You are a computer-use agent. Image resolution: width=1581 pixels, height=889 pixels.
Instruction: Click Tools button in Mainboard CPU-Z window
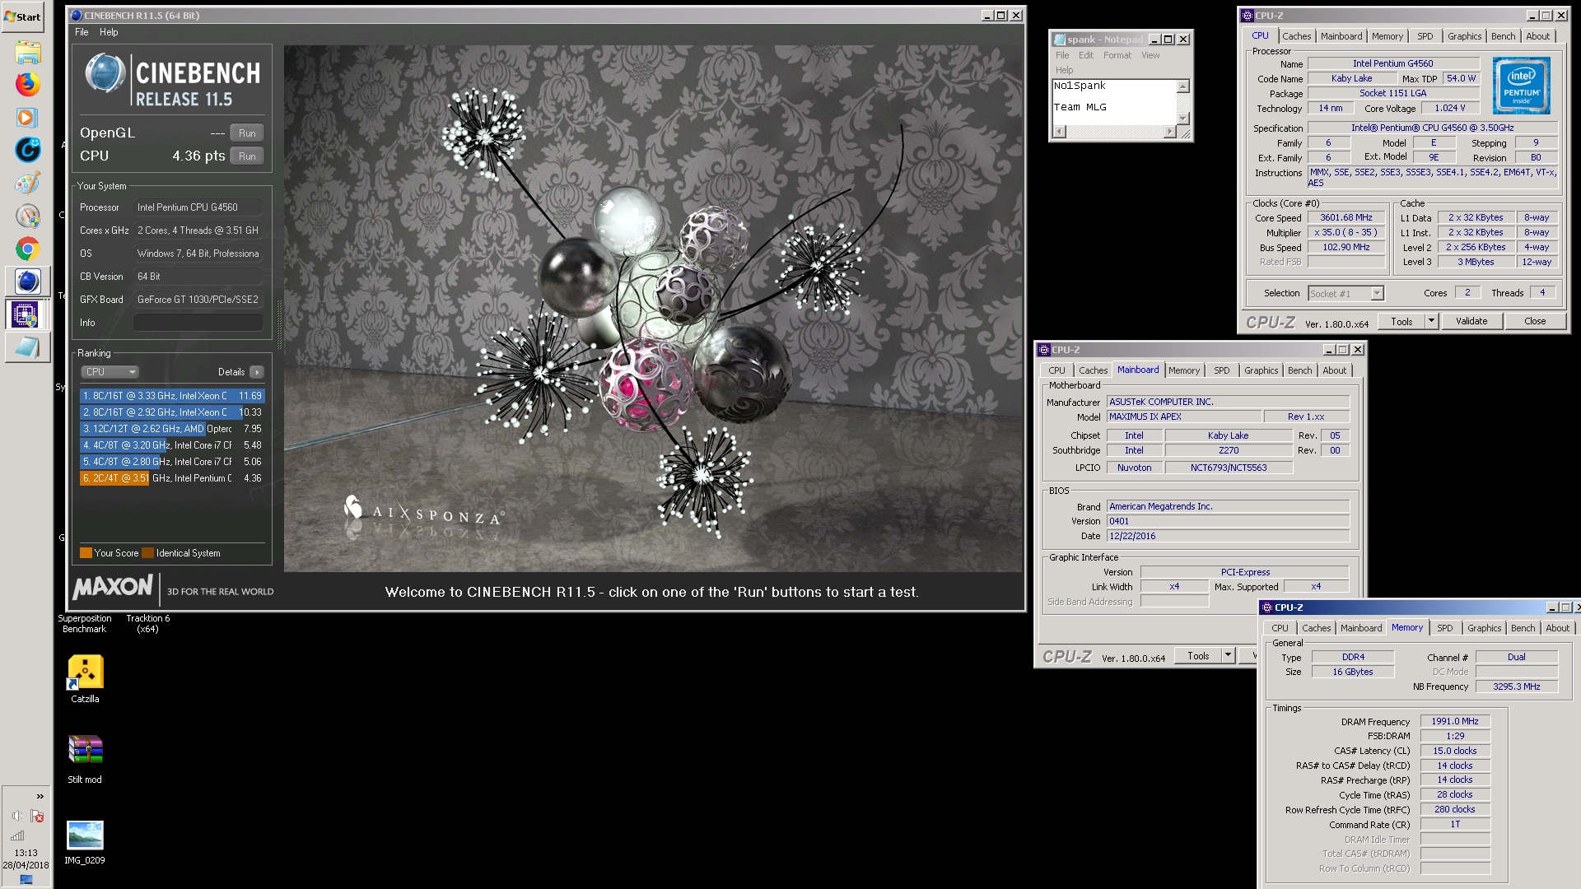tap(1199, 656)
